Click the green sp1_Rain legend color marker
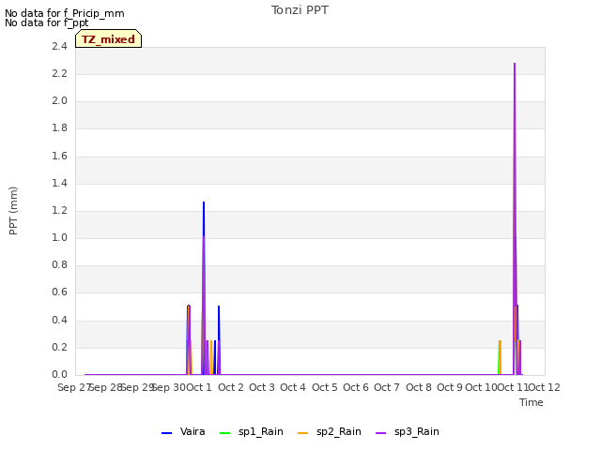This screenshot has height=450, width=601. [x=225, y=433]
